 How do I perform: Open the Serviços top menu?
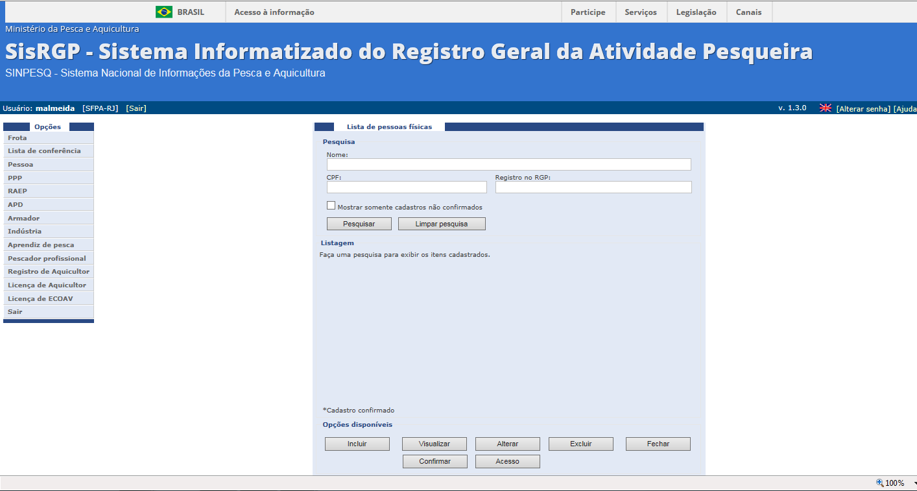pos(641,12)
